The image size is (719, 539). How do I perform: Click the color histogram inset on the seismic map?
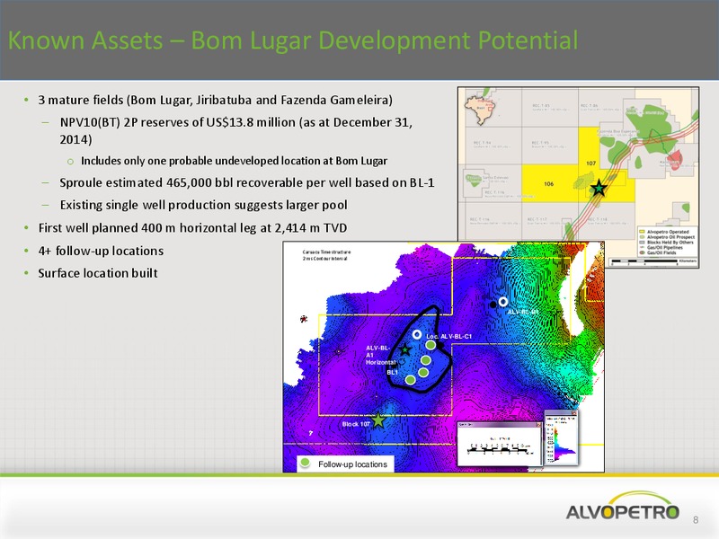coord(560,437)
